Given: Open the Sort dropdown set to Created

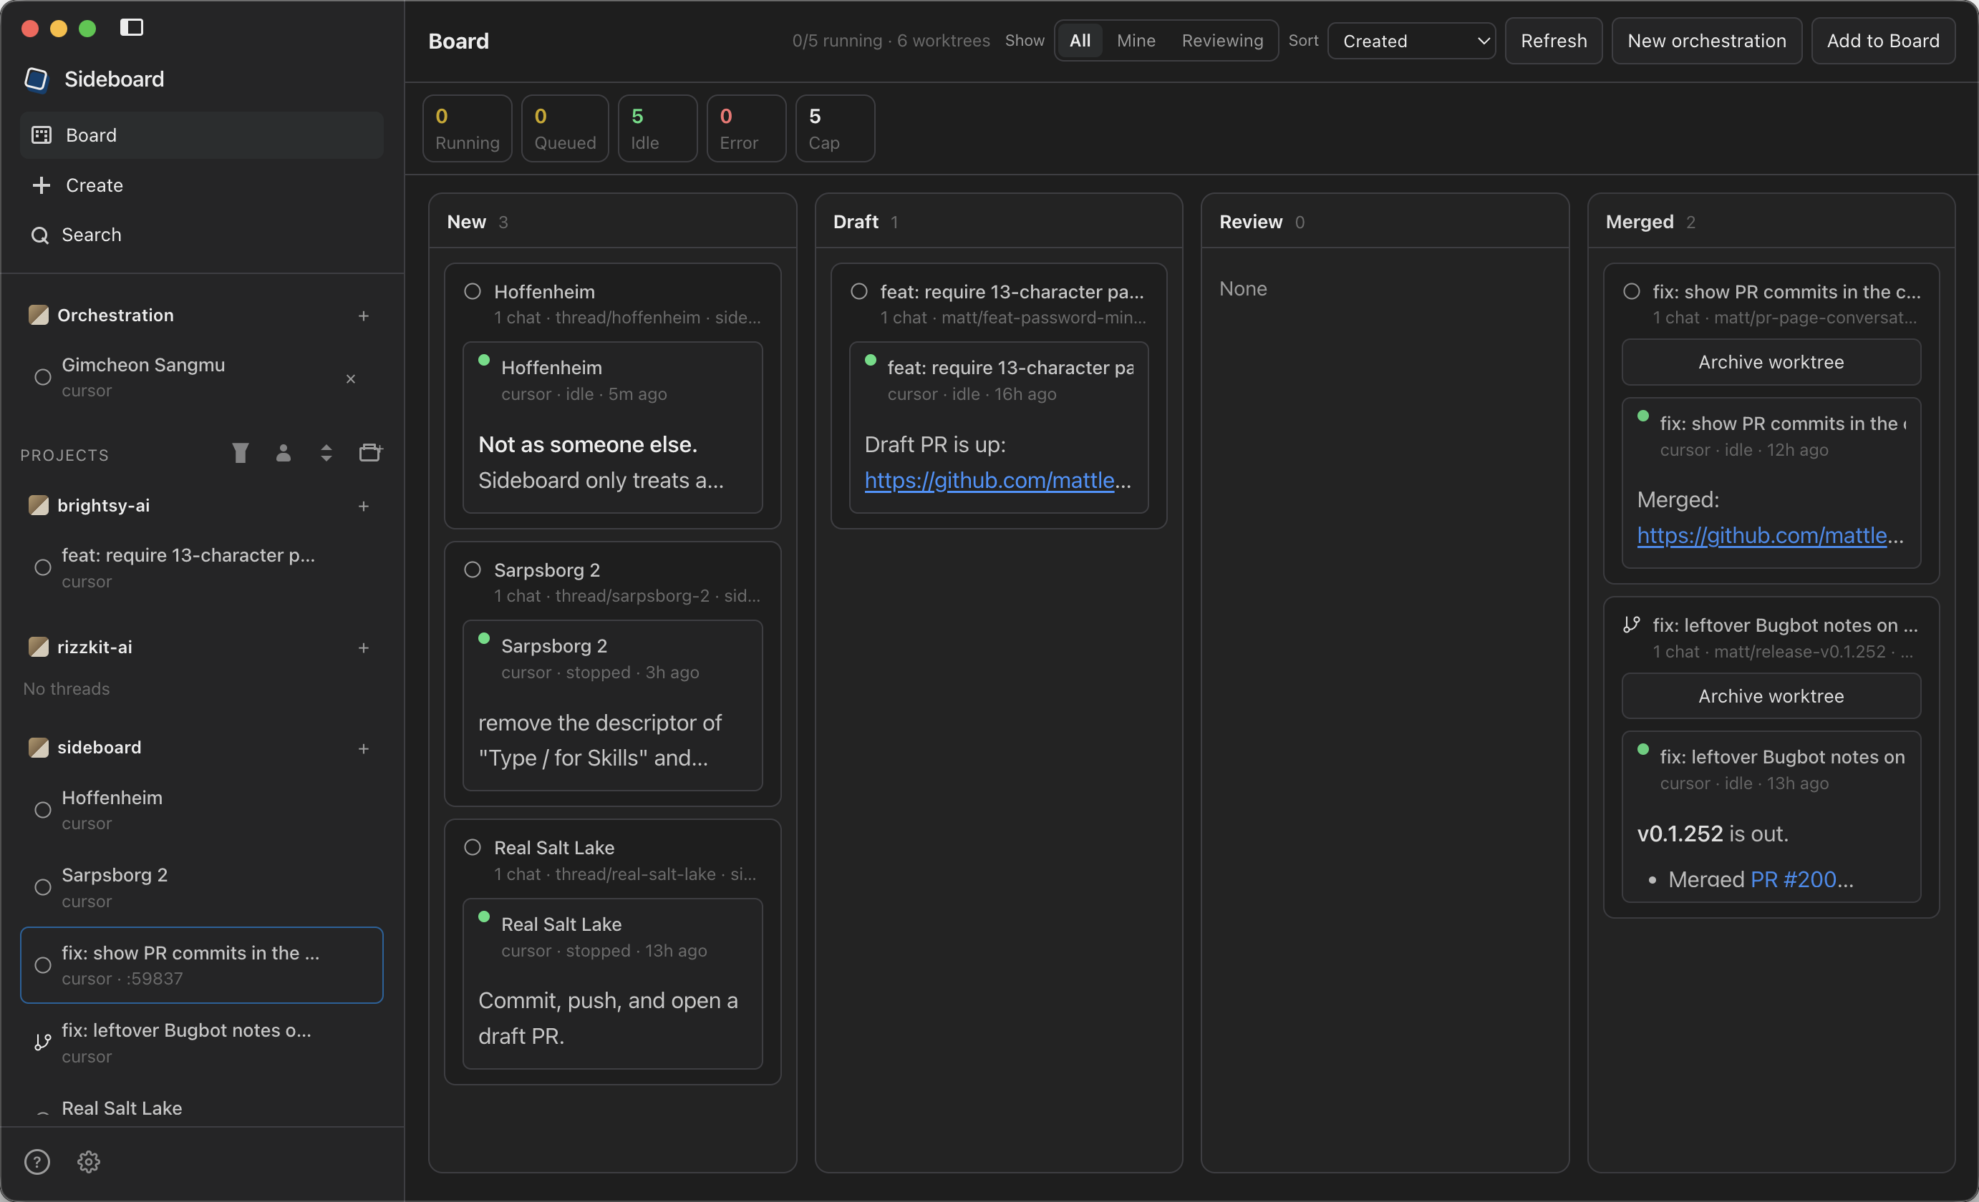Looking at the screenshot, I should (1411, 41).
